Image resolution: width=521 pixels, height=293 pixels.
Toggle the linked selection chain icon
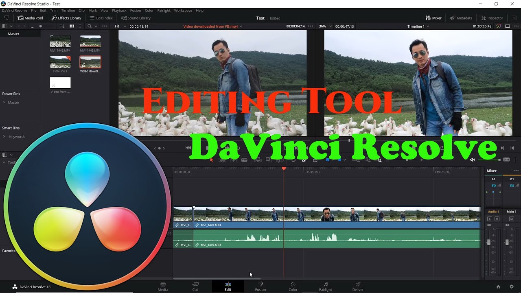(304, 160)
